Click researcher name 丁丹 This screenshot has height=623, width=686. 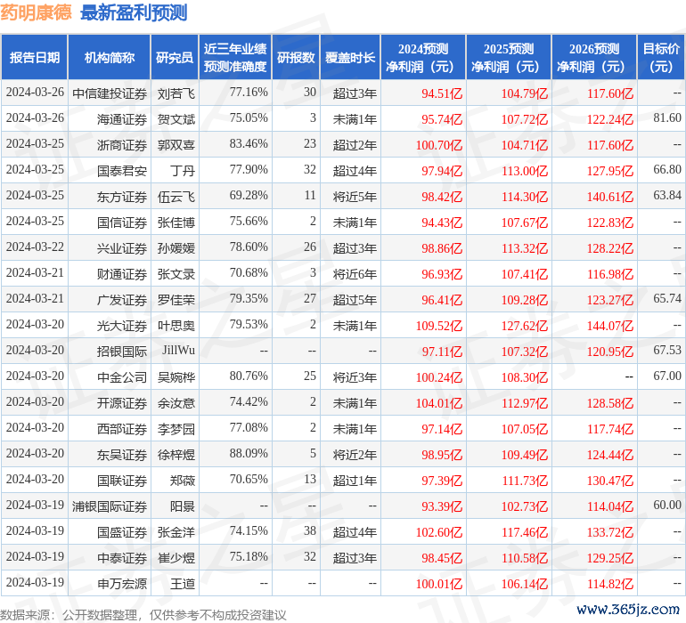[x=183, y=171]
